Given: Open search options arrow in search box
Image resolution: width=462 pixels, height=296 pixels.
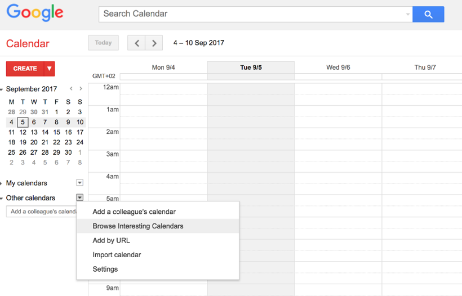Looking at the screenshot, I should (x=408, y=14).
